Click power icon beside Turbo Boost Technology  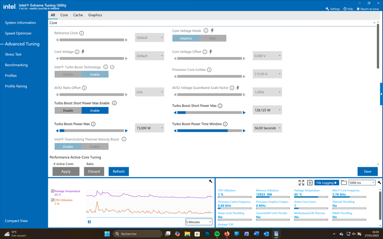point(112,67)
